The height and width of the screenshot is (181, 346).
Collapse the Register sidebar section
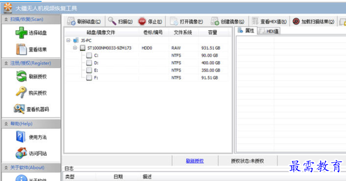tap(6, 63)
